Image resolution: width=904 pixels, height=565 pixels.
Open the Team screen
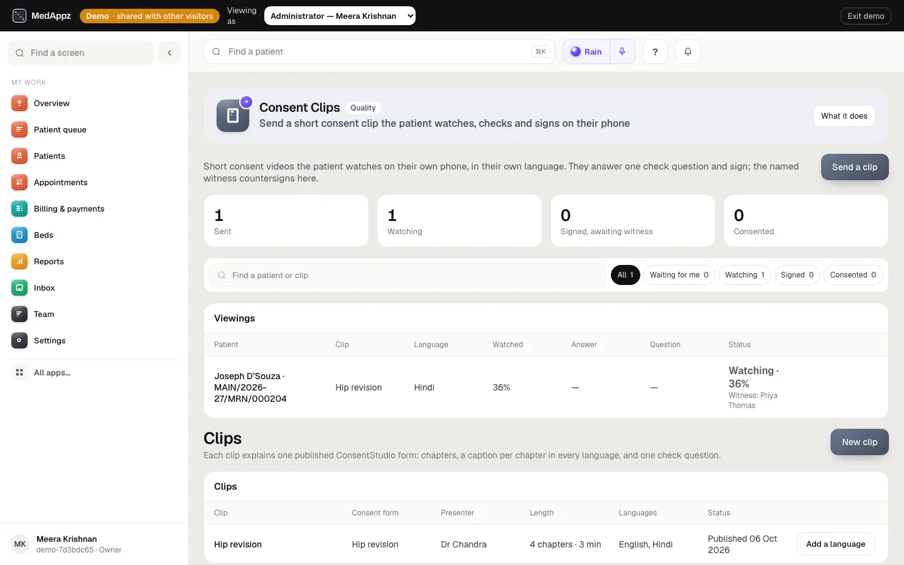click(x=94, y=314)
